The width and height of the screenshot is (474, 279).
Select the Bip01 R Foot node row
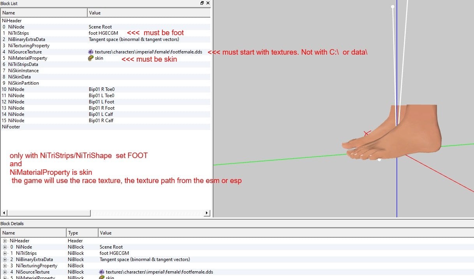(105, 108)
